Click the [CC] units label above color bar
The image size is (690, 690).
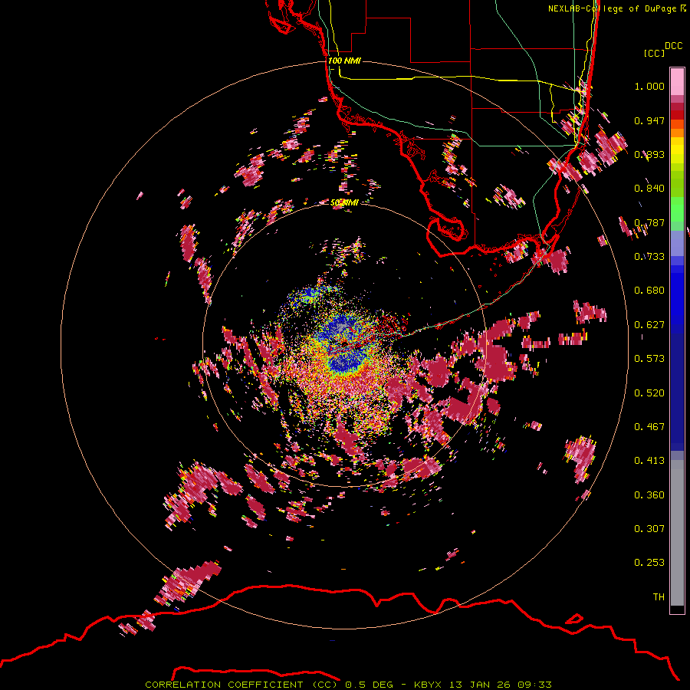[654, 53]
